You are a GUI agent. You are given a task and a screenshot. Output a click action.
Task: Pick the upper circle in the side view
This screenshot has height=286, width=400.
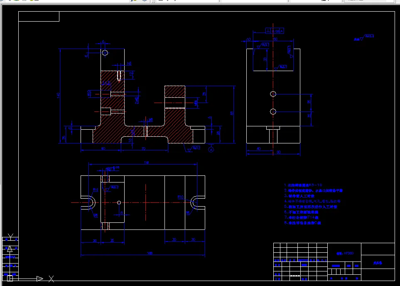coord(273,94)
